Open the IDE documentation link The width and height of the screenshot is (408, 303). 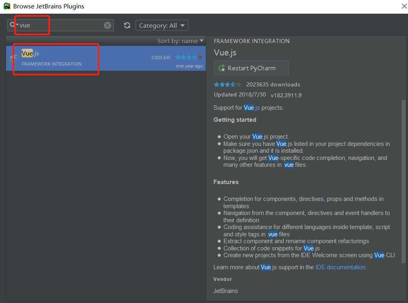(340, 267)
